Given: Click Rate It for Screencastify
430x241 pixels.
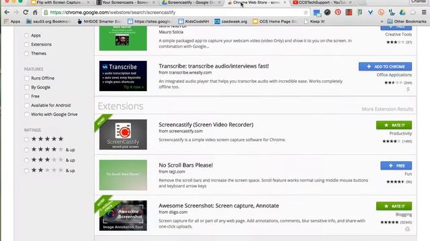Looking at the screenshot, I should pos(394,125).
